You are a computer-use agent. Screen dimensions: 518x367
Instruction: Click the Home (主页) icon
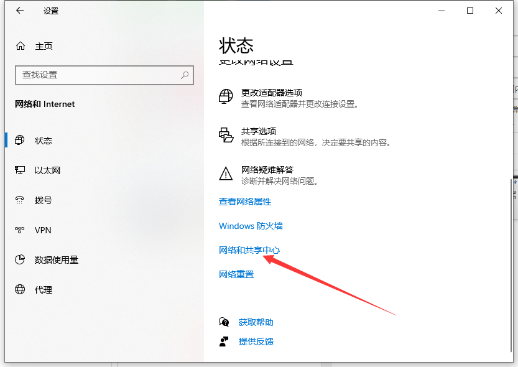click(21, 46)
